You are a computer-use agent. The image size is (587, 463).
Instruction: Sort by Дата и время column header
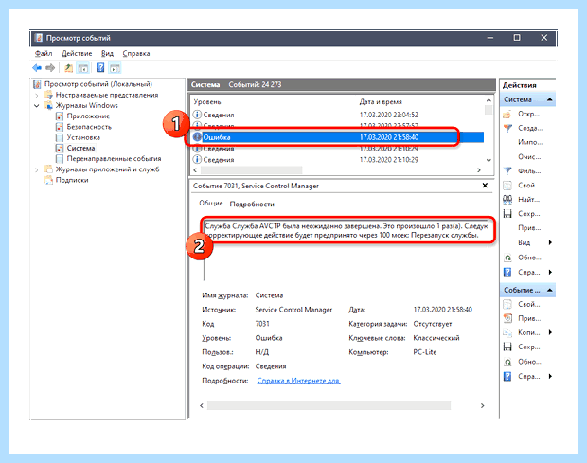tap(381, 102)
